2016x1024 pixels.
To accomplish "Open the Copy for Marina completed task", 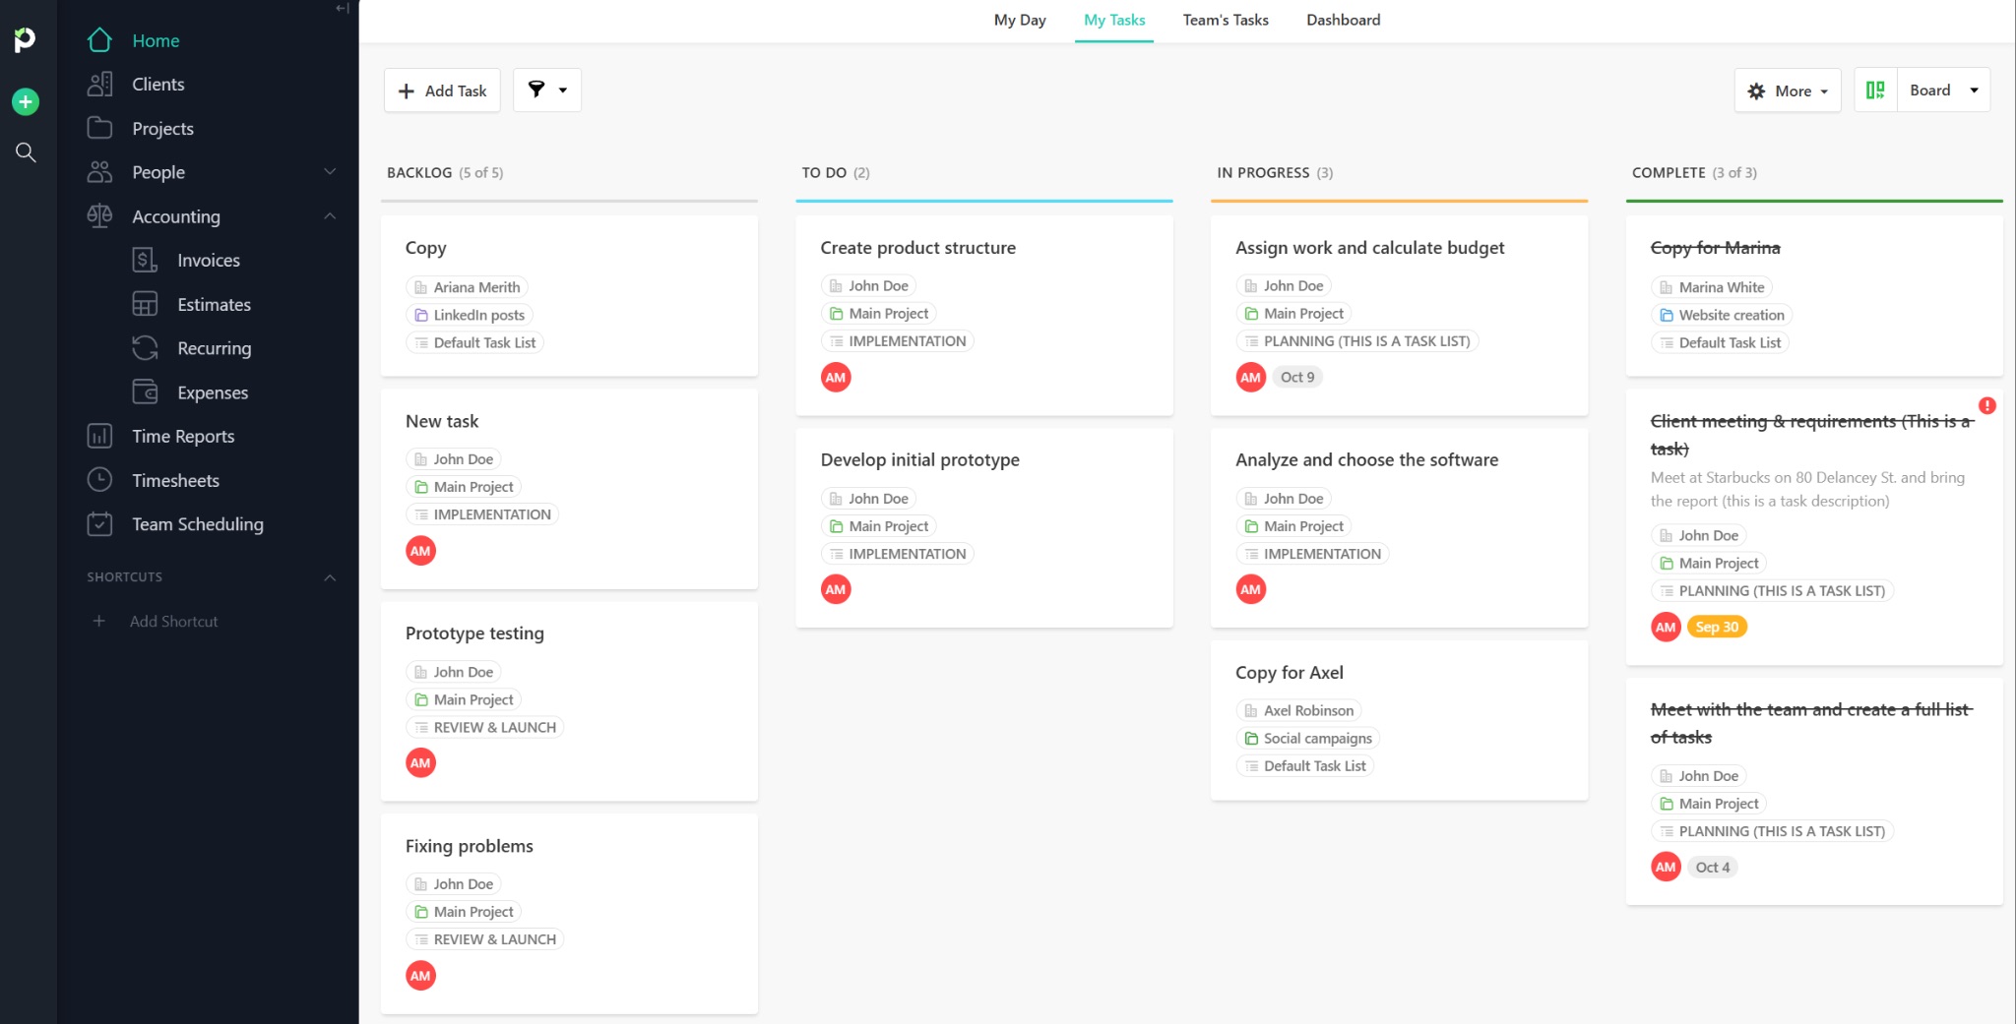I will pos(1715,248).
